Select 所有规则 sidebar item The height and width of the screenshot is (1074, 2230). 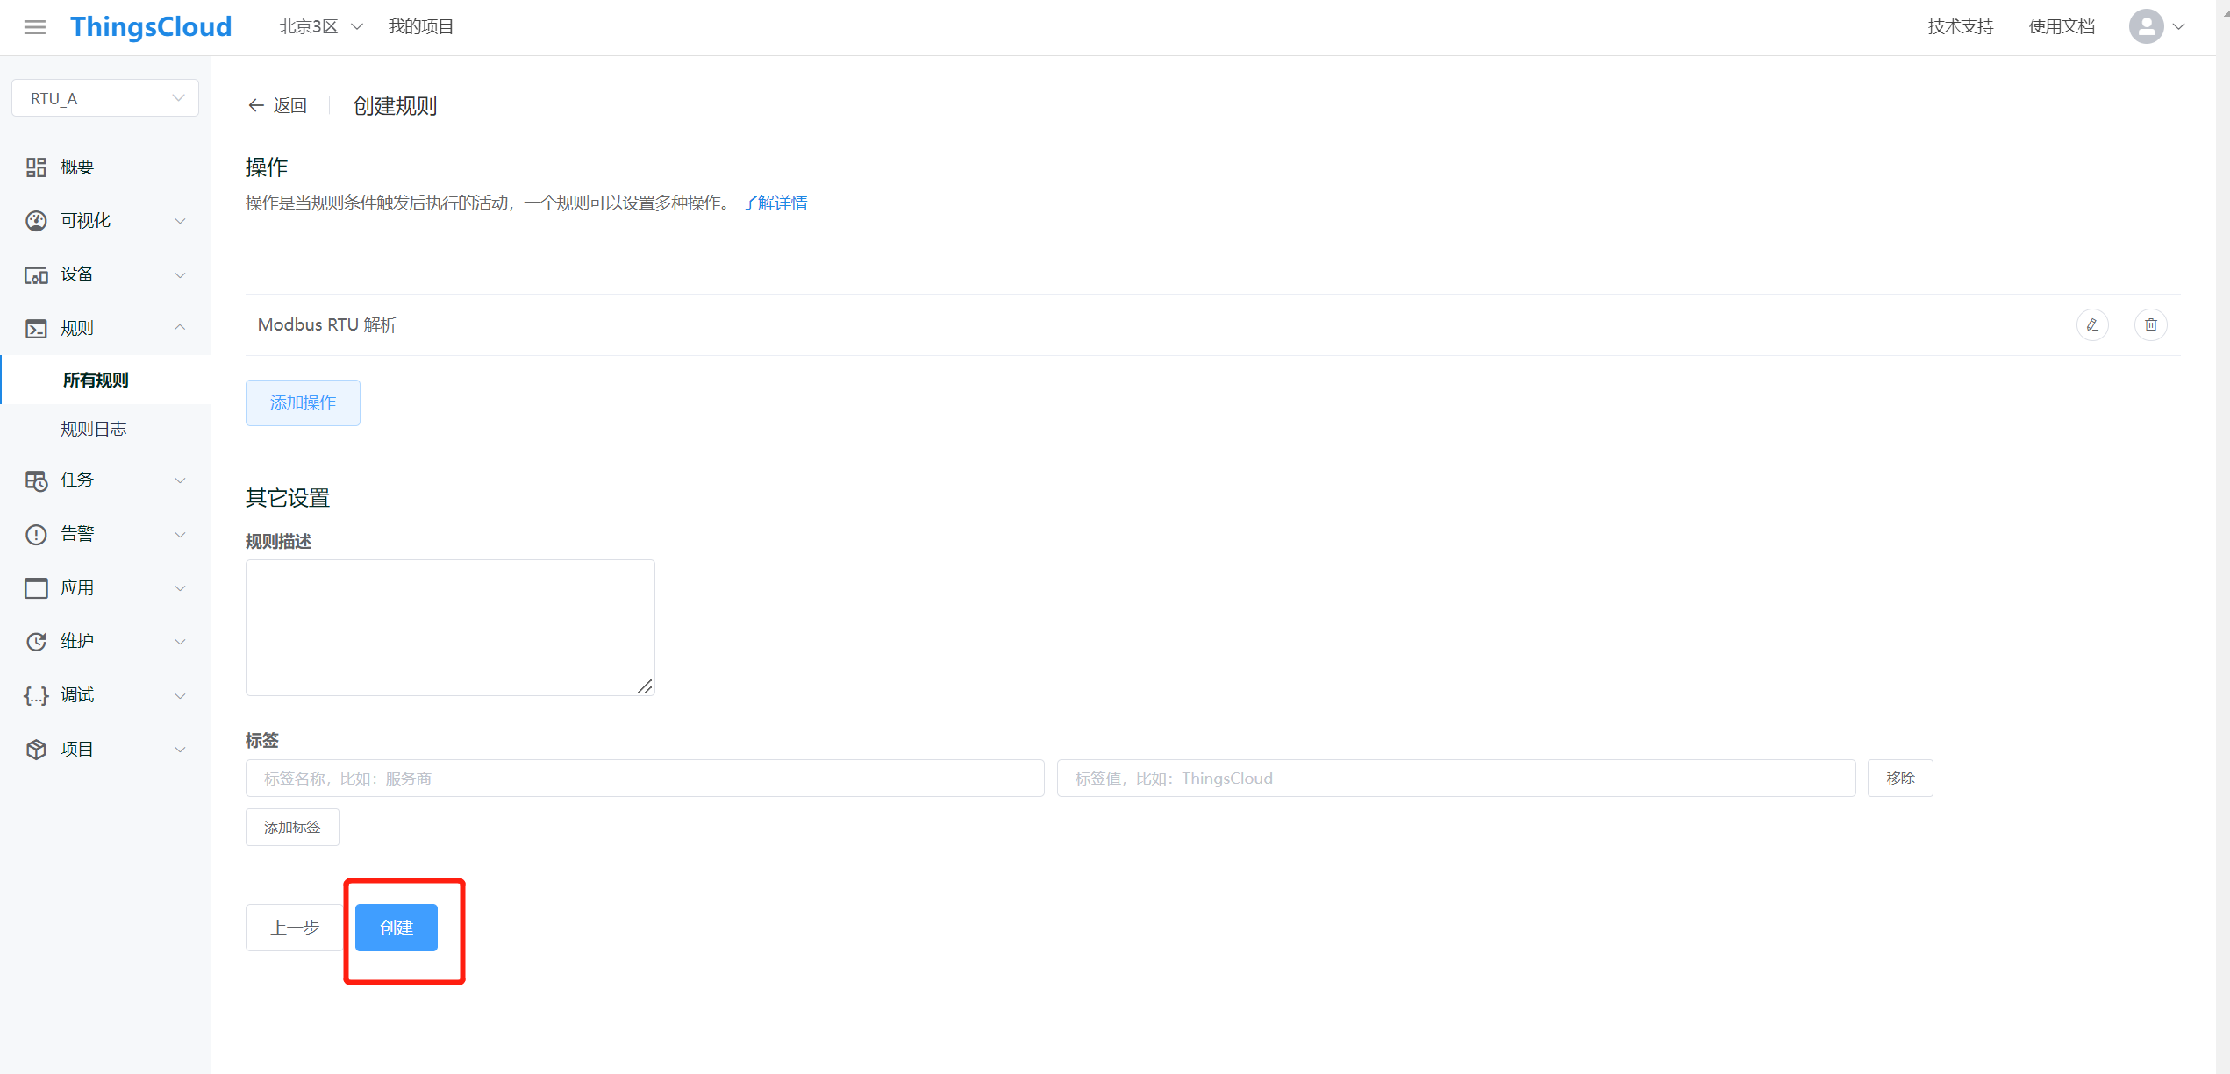pyautogui.click(x=96, y=380)
